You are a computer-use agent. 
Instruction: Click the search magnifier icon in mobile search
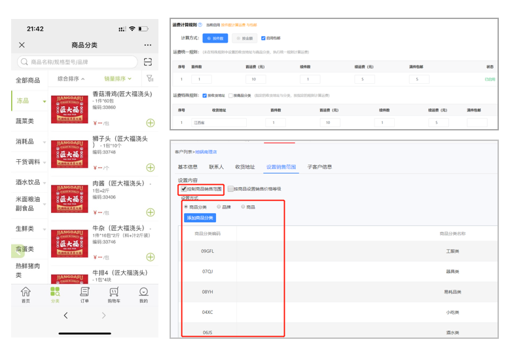click(24, 62)
